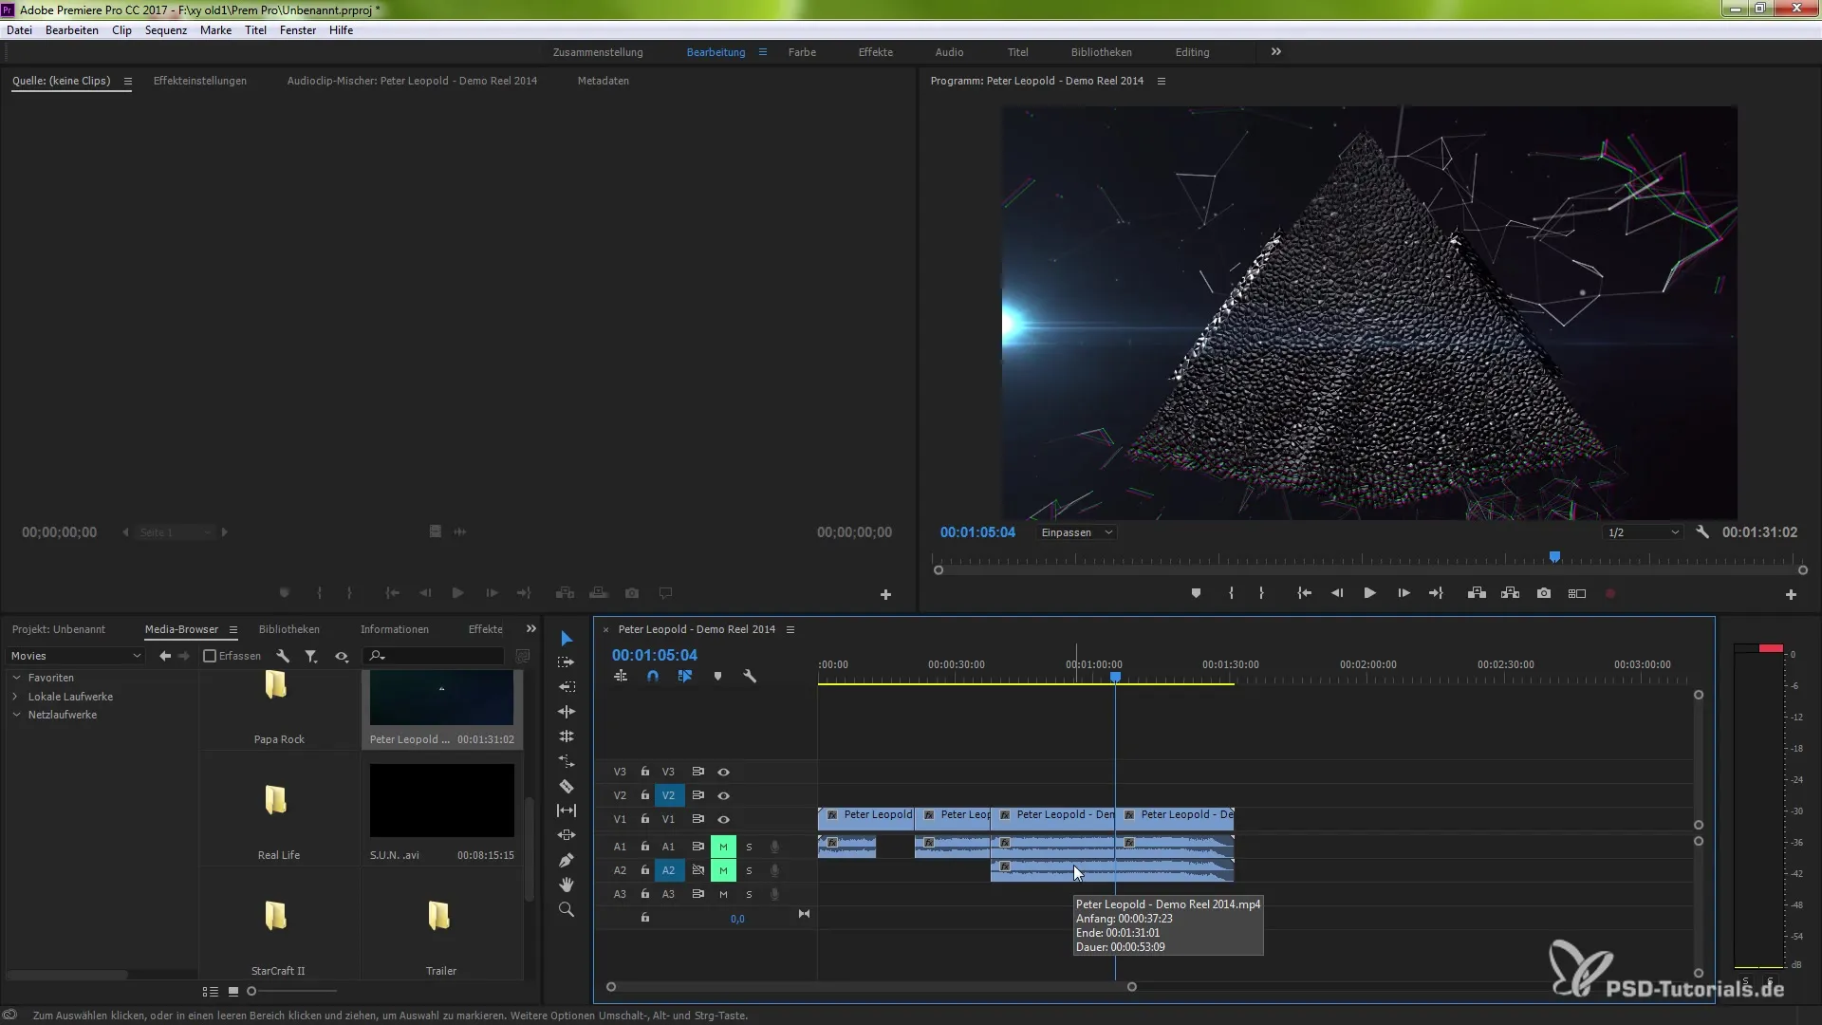Switch to the Effekteinstellungen tab
Viewport: 1822px width, 1025px height.
(x=200, y=81)
